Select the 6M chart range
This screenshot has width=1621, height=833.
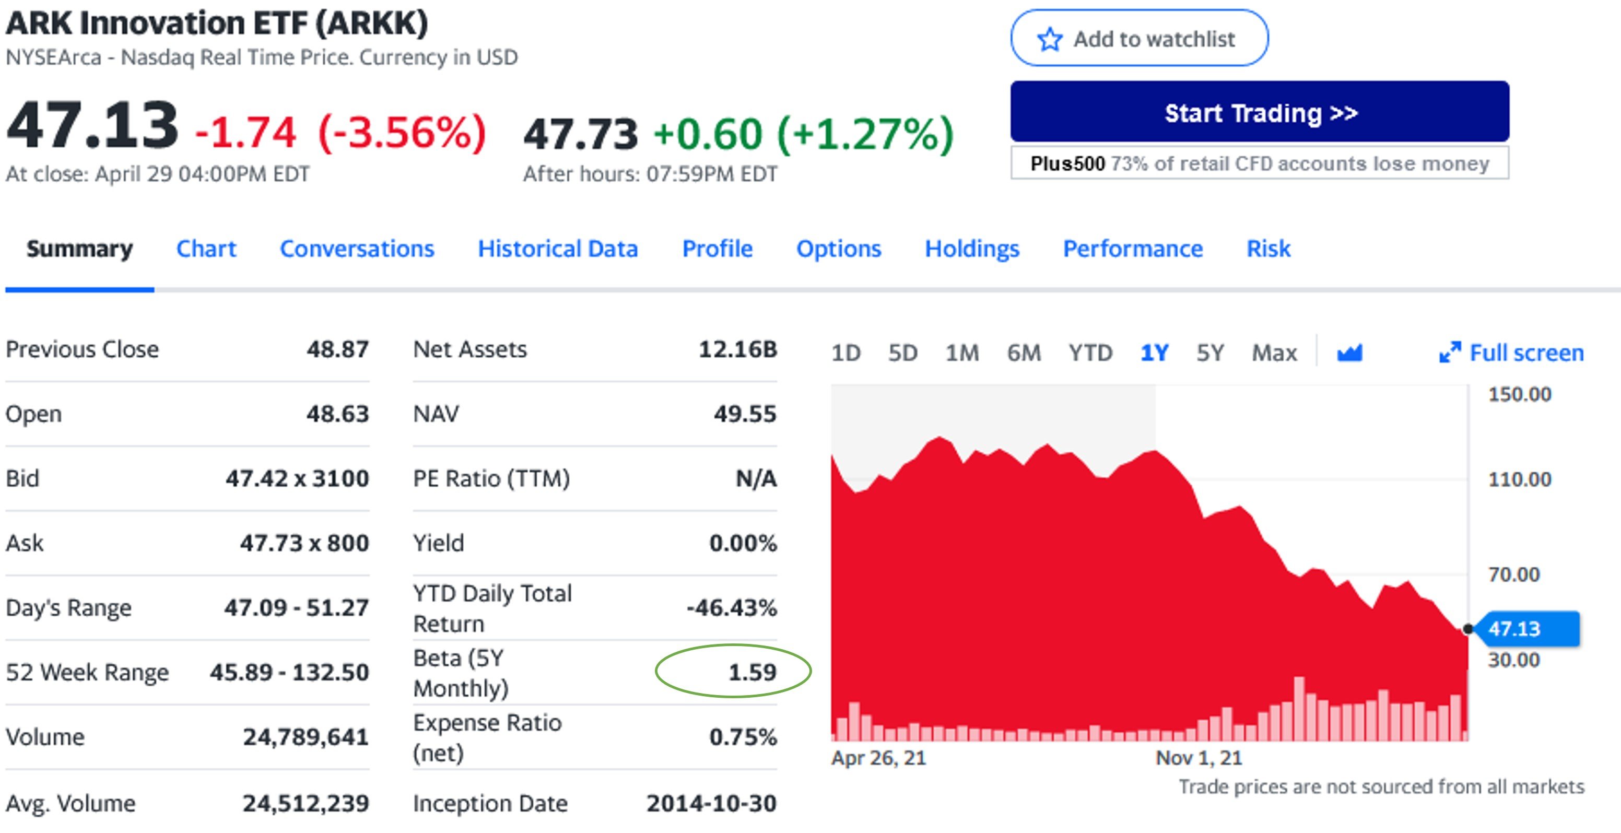1024,353
